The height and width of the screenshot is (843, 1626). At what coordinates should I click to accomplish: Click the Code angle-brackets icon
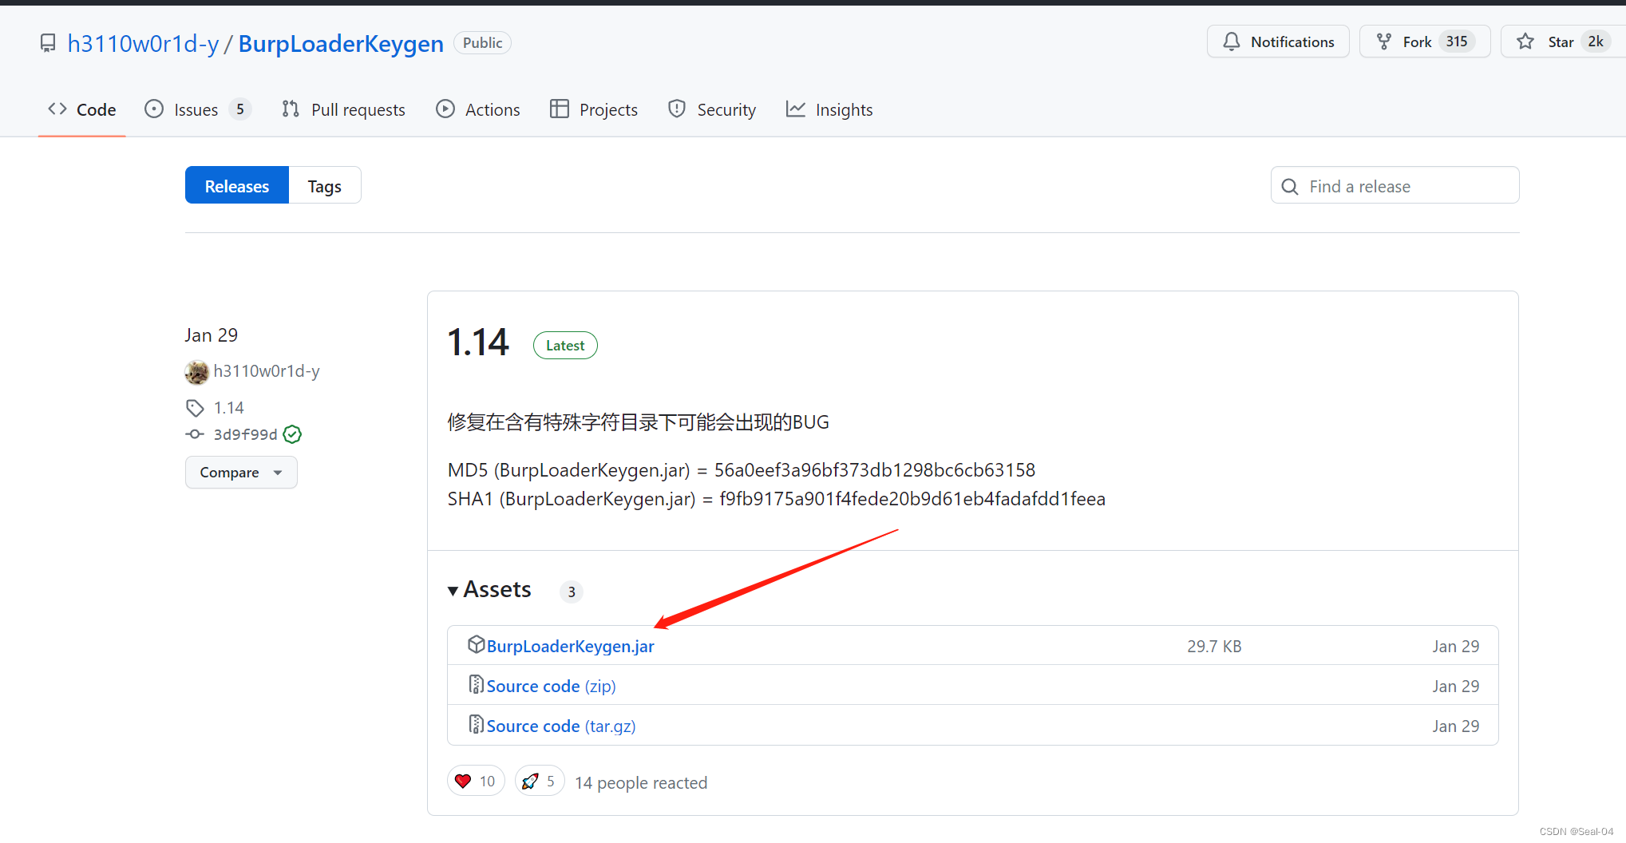(57, 109)
